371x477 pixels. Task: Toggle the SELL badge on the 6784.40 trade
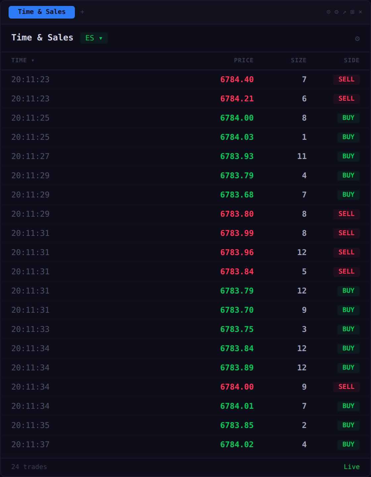(x=346, y=79)
